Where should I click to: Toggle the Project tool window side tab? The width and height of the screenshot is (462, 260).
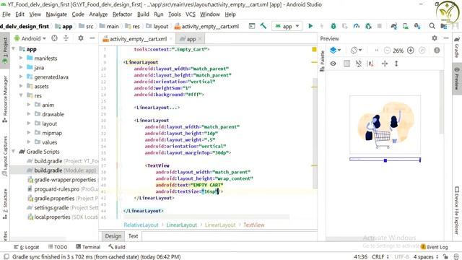point(5,51)
